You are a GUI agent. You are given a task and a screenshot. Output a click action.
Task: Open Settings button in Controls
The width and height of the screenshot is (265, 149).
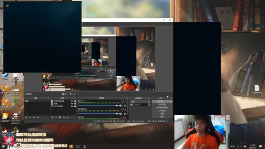coord(162,114)
